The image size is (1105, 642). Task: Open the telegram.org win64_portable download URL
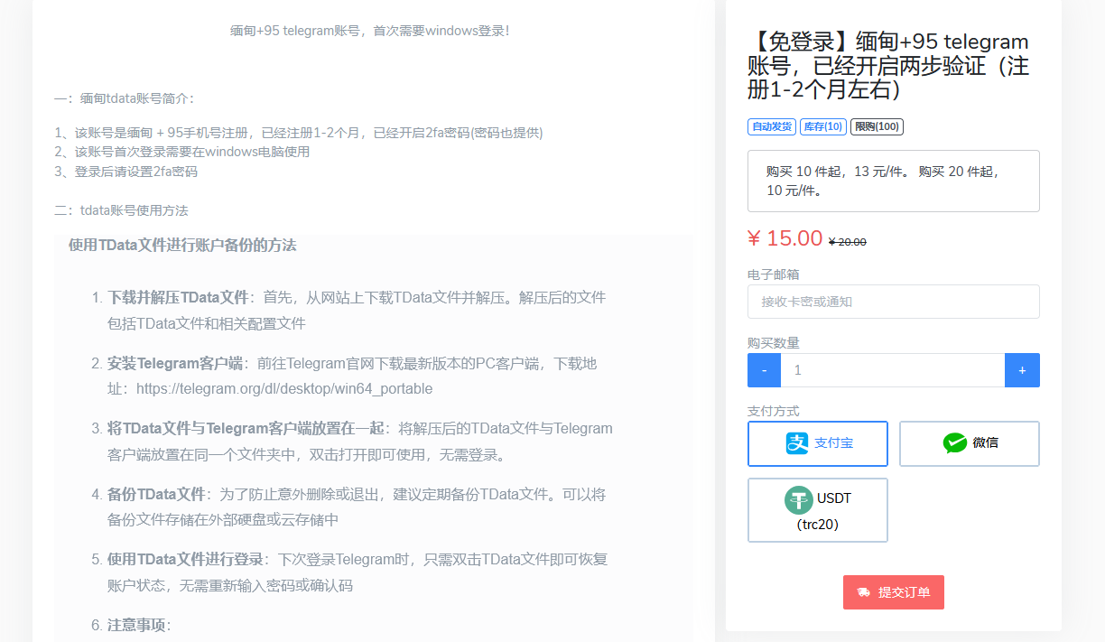284,389
